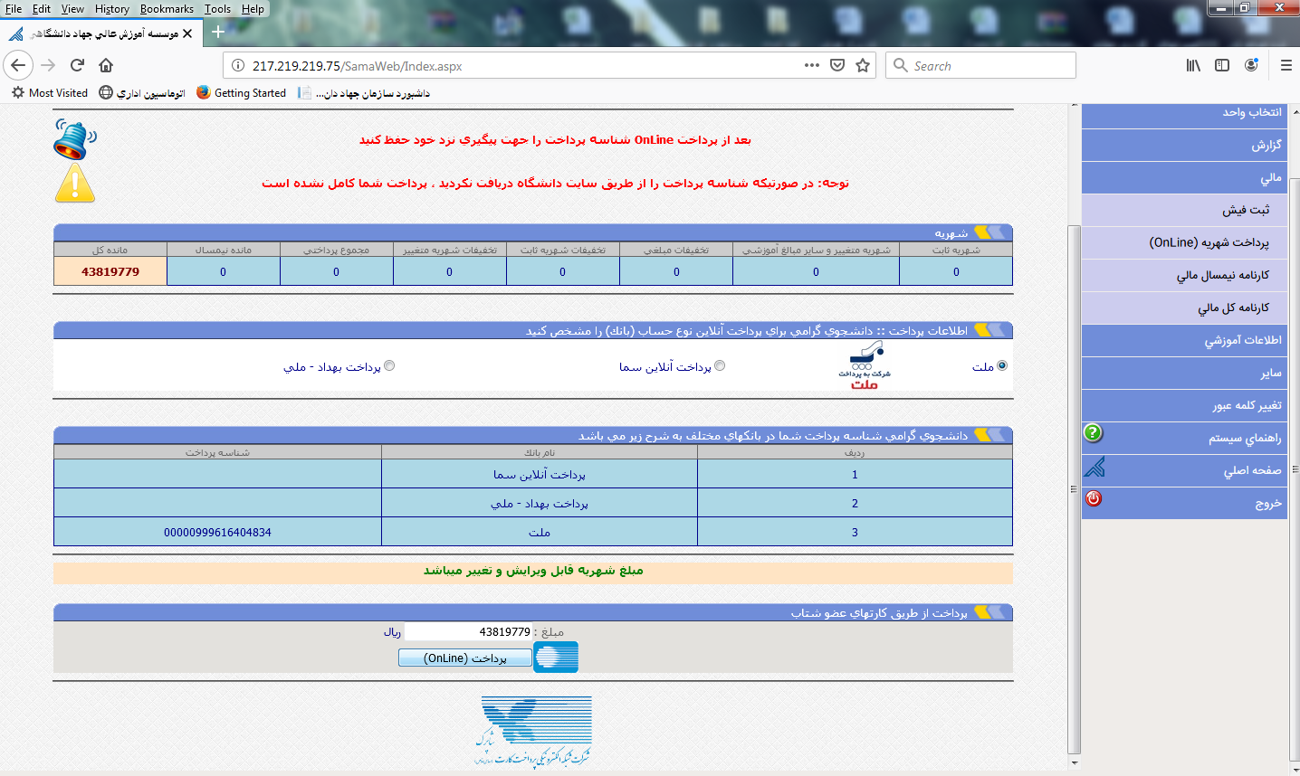Open the اتوماسیون اداری bookmark
1300x776 pixels.
click(x=142, y=92)
